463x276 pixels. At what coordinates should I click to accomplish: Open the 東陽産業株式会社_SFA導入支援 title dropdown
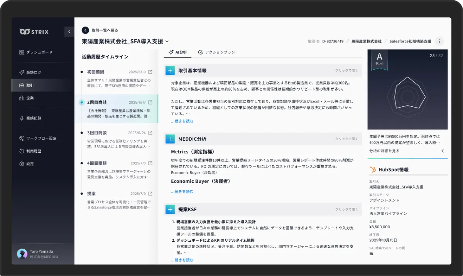point(167,41)
